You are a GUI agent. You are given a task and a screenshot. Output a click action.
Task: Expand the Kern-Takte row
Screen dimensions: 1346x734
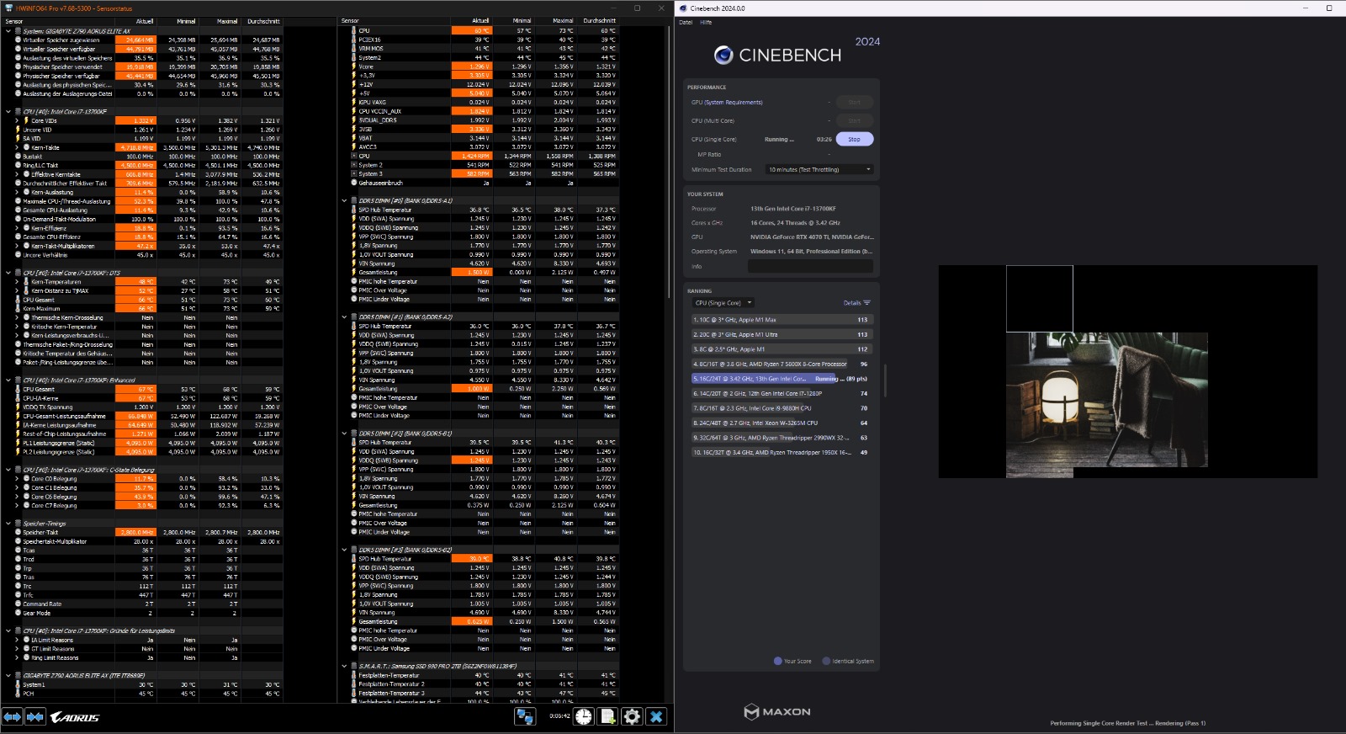(17, 147)
